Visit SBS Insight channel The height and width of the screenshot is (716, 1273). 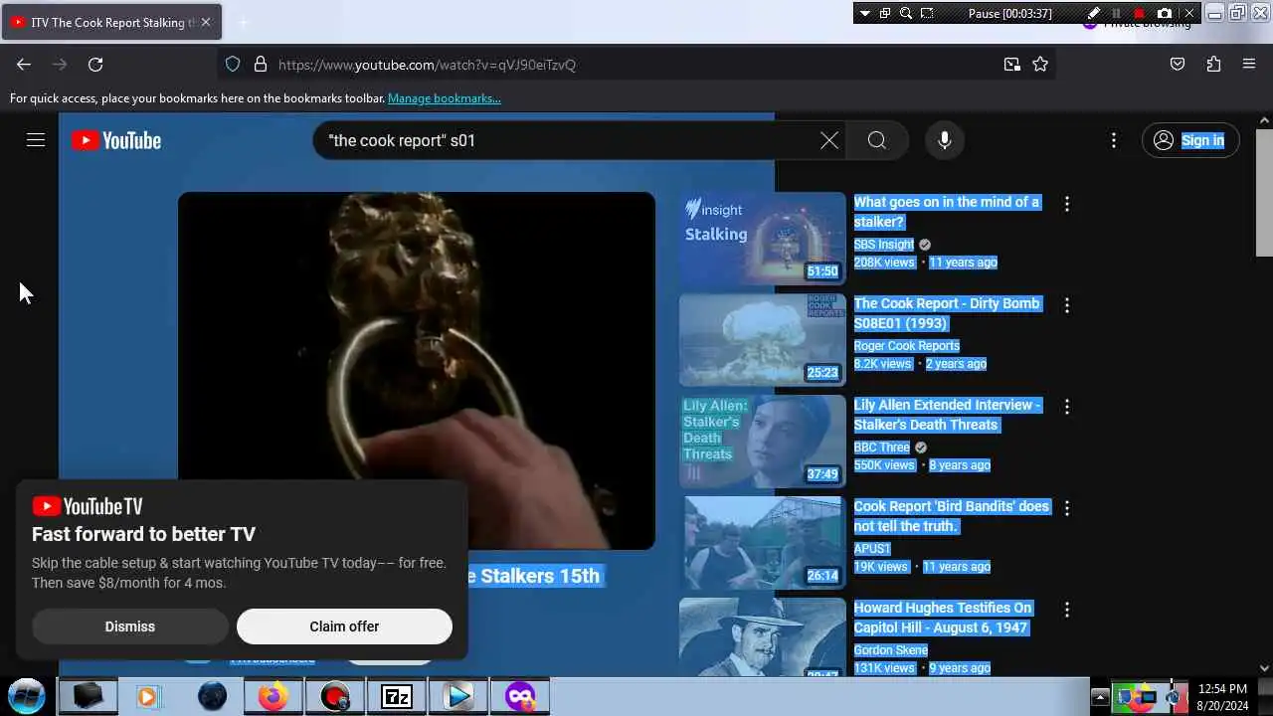click(883, 245)
